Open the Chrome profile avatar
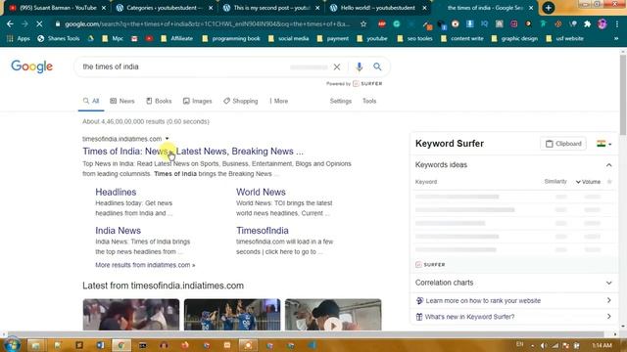This screenshot has height=352, width=627. (x=603, y=23)
